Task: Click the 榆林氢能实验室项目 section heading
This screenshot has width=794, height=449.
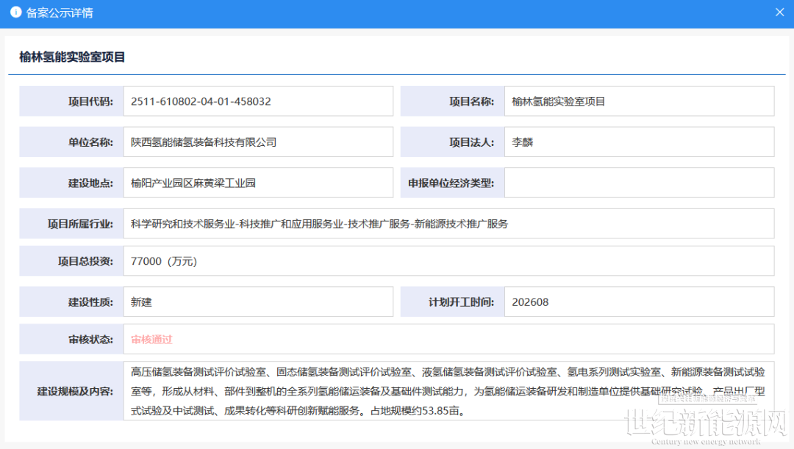Action: click(x=72, y=56)
